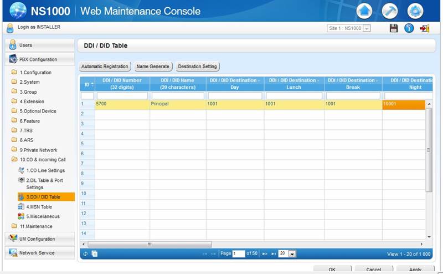
Task: Select 4.MSN Table in sidebar
Action: pos(39,207)
